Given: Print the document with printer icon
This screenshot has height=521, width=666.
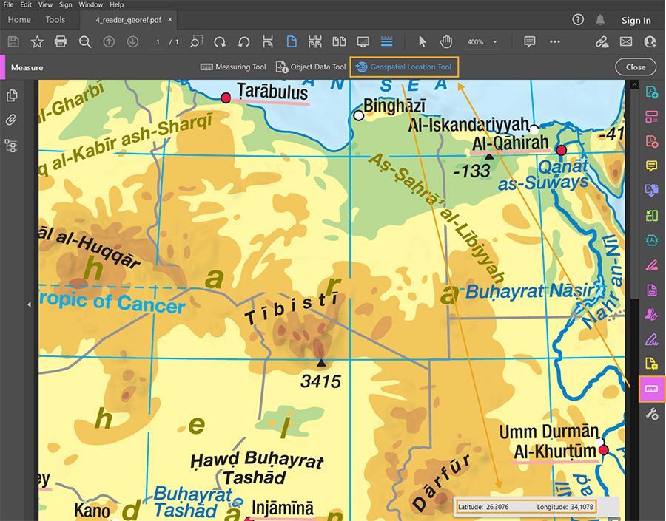Looking at the screenshot, I should point(61,41).
